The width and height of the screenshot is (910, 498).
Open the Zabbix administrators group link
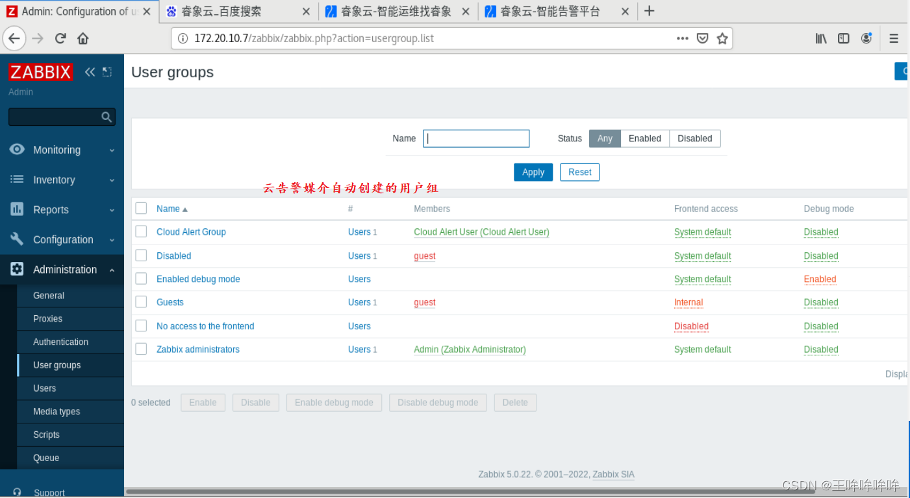tap(198, 350)
